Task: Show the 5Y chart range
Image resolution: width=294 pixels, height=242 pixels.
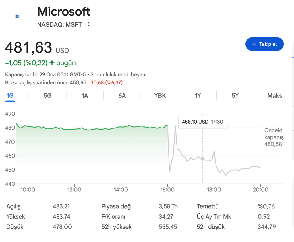Action: (x=235, y=96)
